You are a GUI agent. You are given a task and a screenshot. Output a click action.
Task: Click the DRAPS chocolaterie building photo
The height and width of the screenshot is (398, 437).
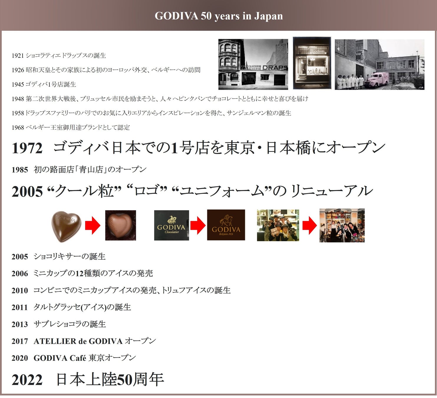click(253, 64)
